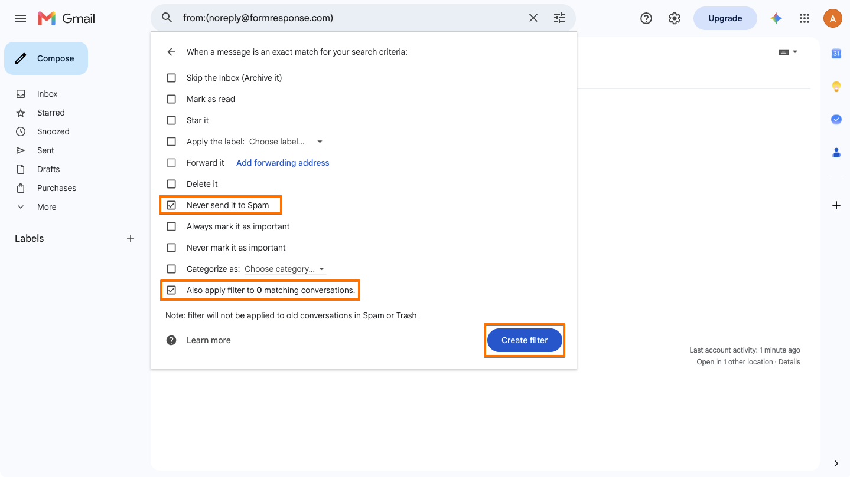Viewport: 850px width, 477px height.
Task: Create new label plus icon
Action: pyautogui.click(x=131, y=239)
